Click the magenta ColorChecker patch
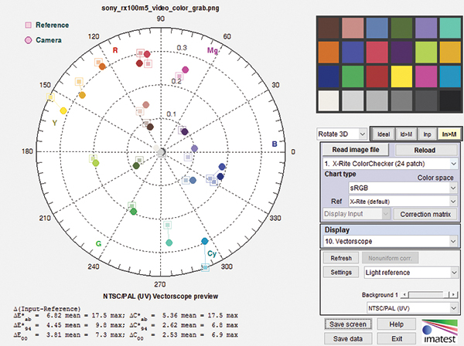Image resolution: width=464 pixels, height=346 pixels. pos(426,76)
